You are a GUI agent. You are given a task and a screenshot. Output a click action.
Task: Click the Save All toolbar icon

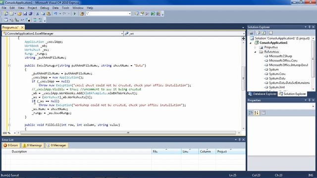pos(31,14)
